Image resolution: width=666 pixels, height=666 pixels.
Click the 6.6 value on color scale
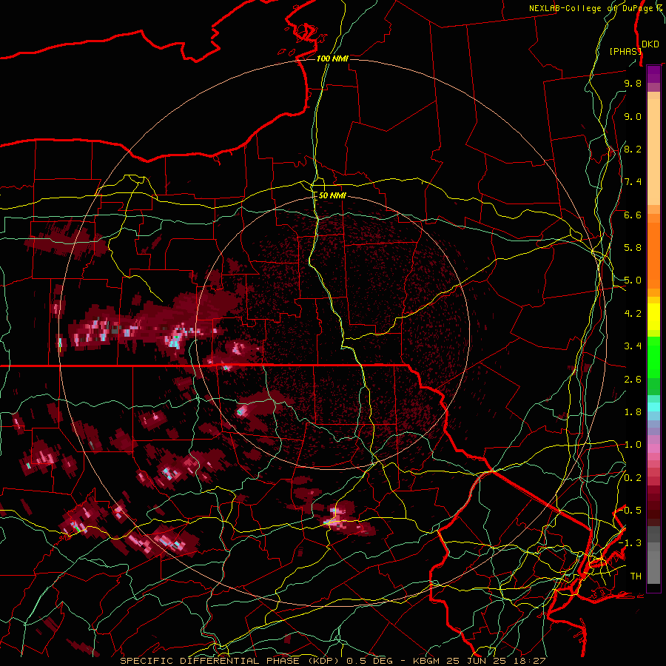[x=633, y=215]
